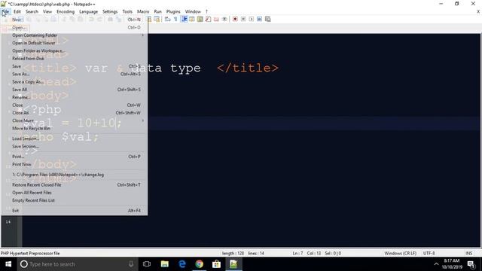Image resolution: width=482 pixels, height=271 pixels.
Task: Choose Save a Copy As...
Action: (75, 82)
